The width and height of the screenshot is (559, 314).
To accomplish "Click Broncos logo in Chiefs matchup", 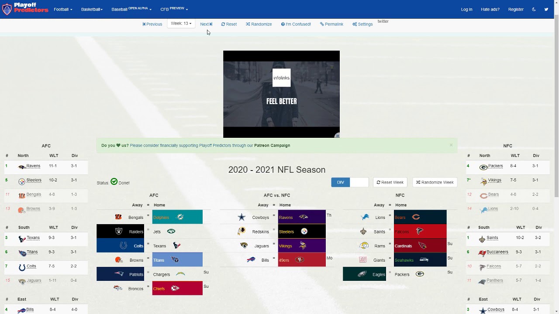I will (118, 288).
